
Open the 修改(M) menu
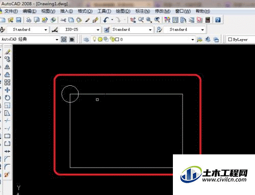[x=163, y=11]
